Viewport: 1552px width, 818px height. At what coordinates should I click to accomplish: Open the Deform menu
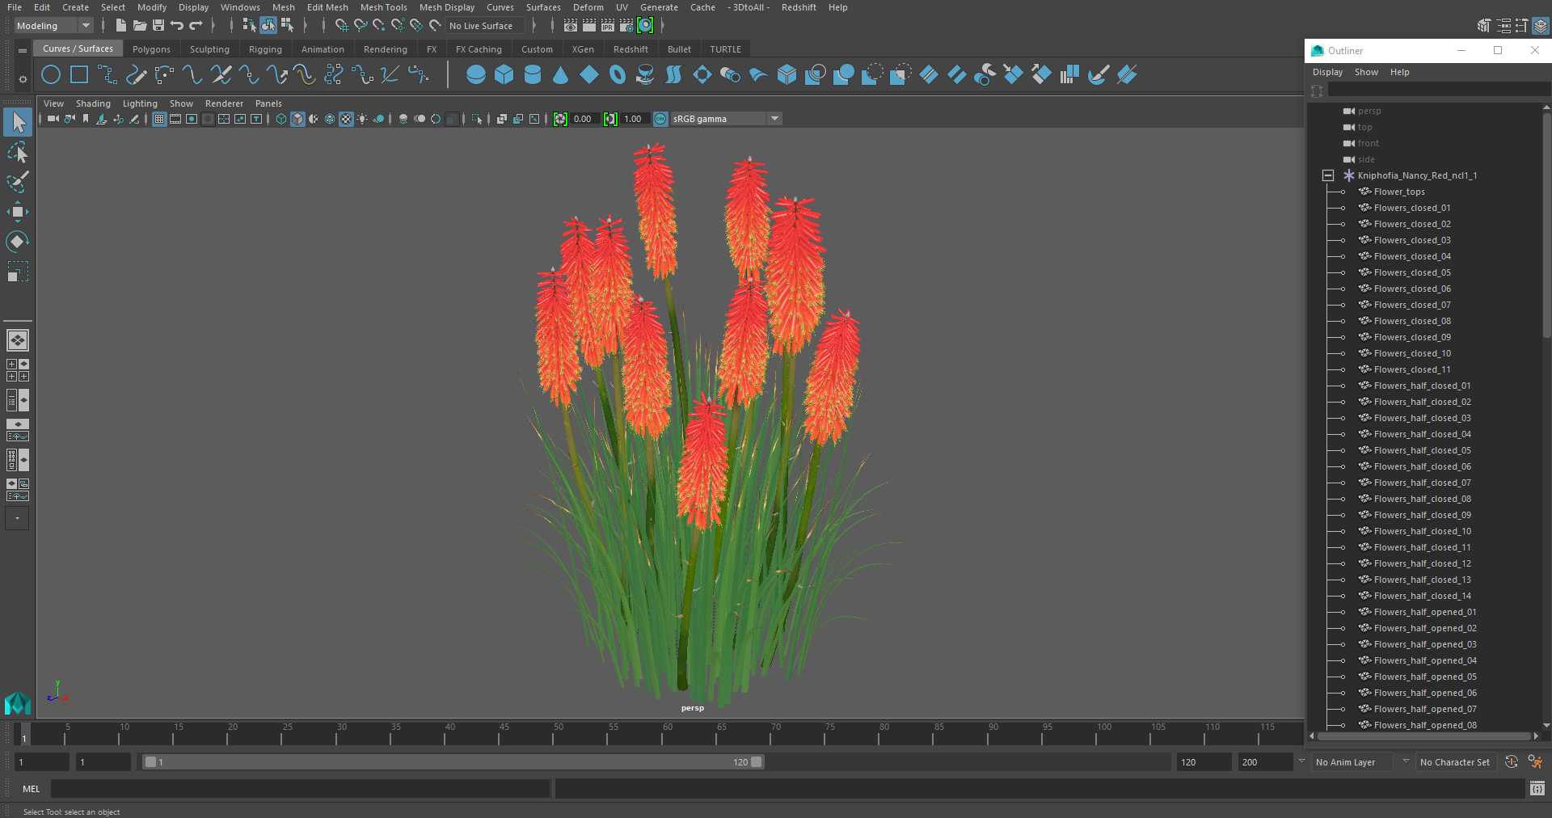coord(588,7)
